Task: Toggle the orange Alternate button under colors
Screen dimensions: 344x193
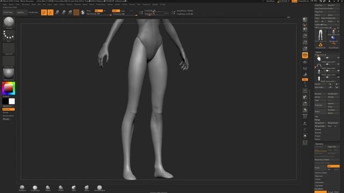Action: (9, 109)
